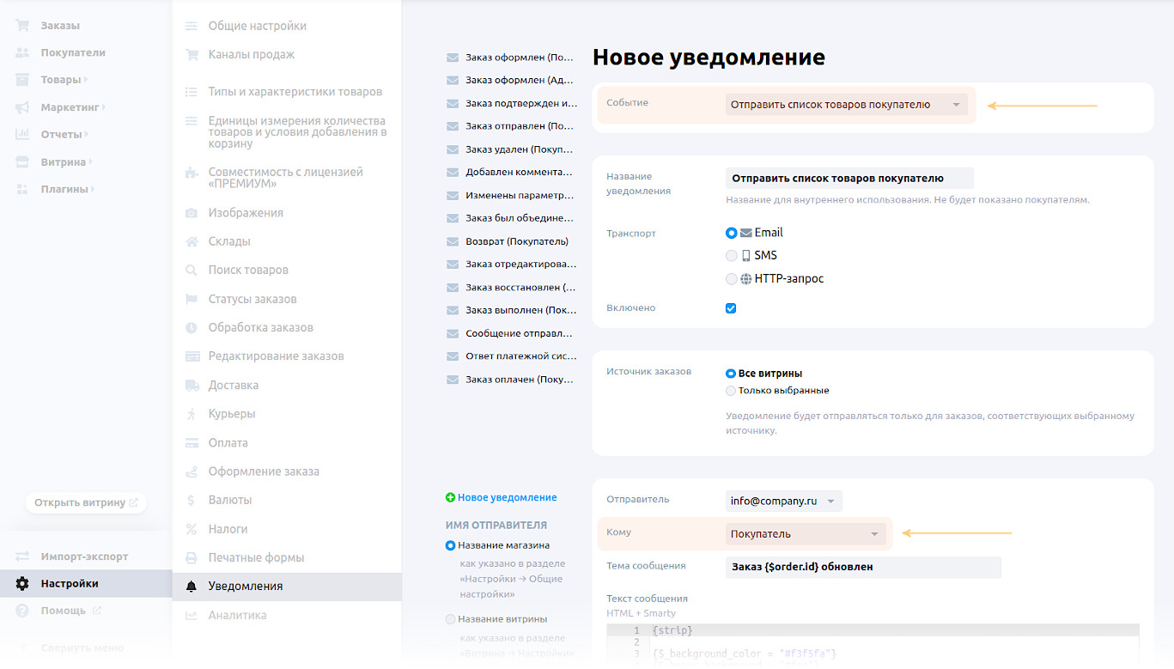Click the Тема сообщения input field
The width and height of the screenshot is (1174, 669).
click(x=863, y=568)
